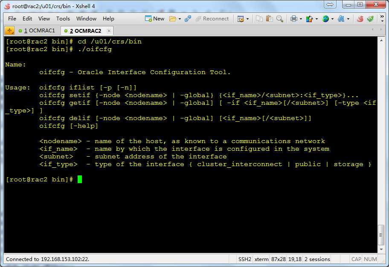The height and width of the screenshot is (267, 389).
Task: Click the orange add-tab icon
Action: 9,31
